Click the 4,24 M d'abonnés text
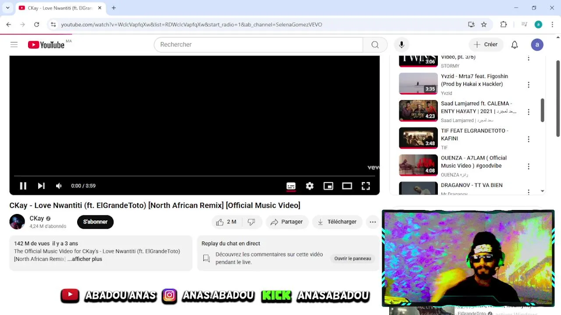Image resolution: width=561 pixels, height=315 pixels. coord(48,226)
